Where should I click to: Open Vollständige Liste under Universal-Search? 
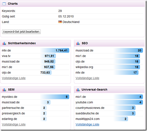click(87, 124)
